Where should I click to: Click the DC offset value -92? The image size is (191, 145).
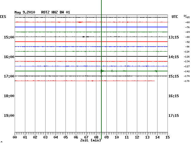tap(187, 42)
